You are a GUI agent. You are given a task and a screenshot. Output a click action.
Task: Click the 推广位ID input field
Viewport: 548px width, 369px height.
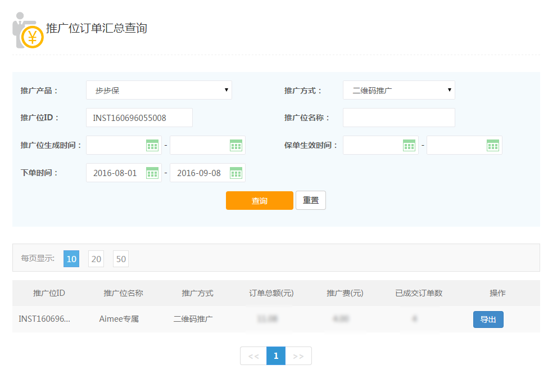tap(139, 118)
